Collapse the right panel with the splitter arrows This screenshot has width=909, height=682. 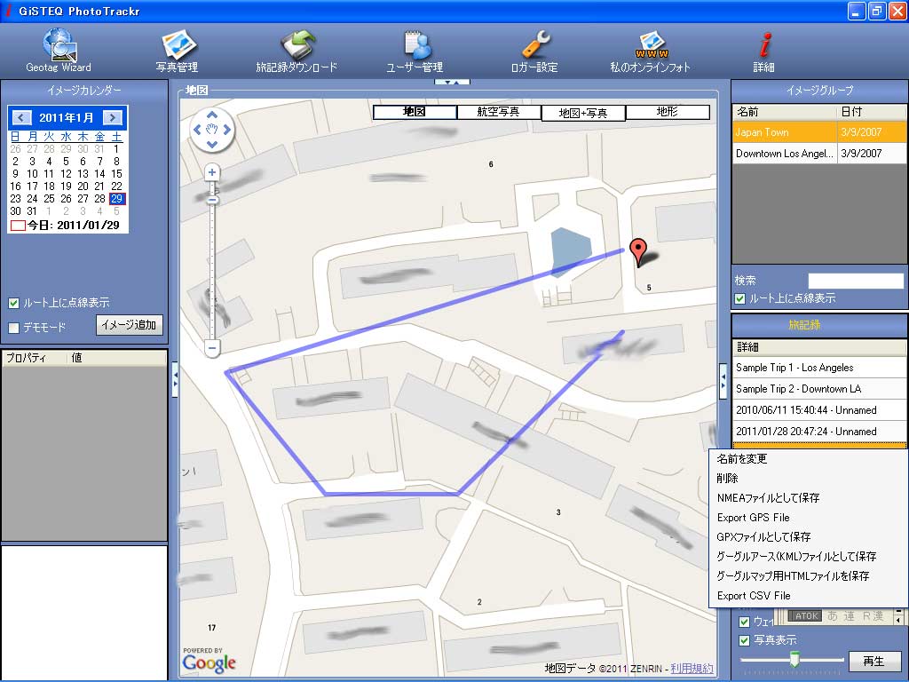[723, 381]
